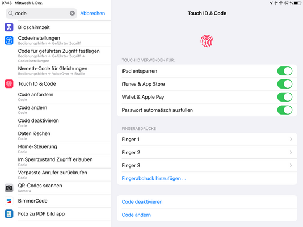The height and width of the screenshot is (227, 303).
Task: Open the Touch ID & Code fingerprint icon in the list
Action: [9, 84]
